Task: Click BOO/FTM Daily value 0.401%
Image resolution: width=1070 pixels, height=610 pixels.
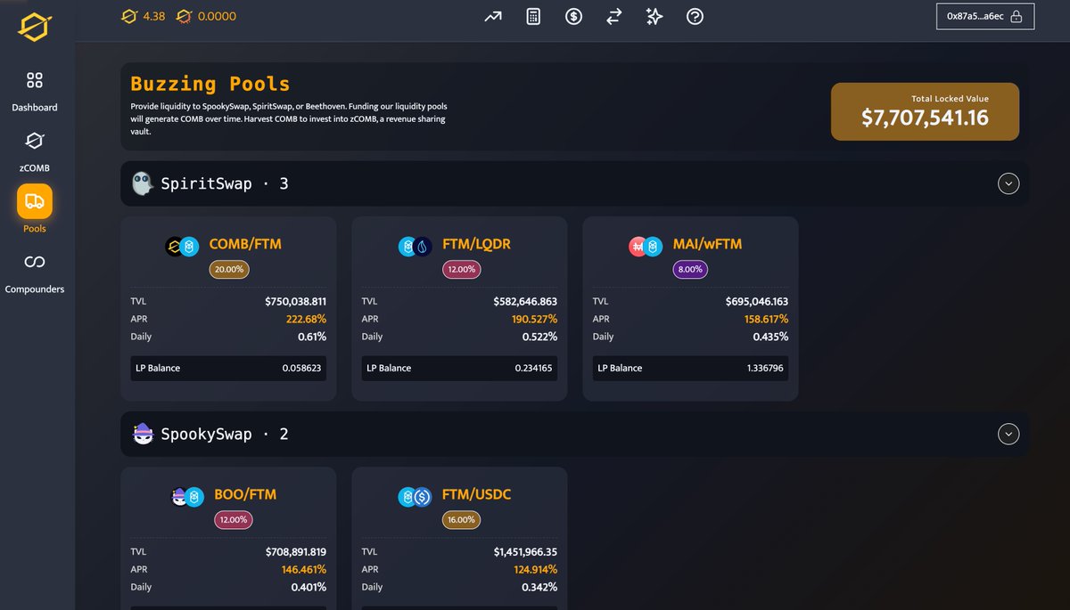Action: pos(309,587)
